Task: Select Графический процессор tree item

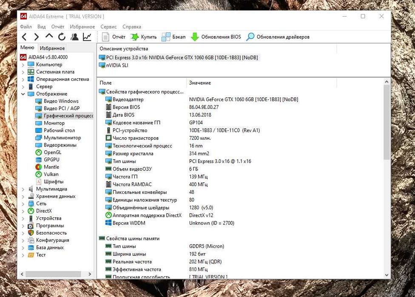Action: pos(64,116)
